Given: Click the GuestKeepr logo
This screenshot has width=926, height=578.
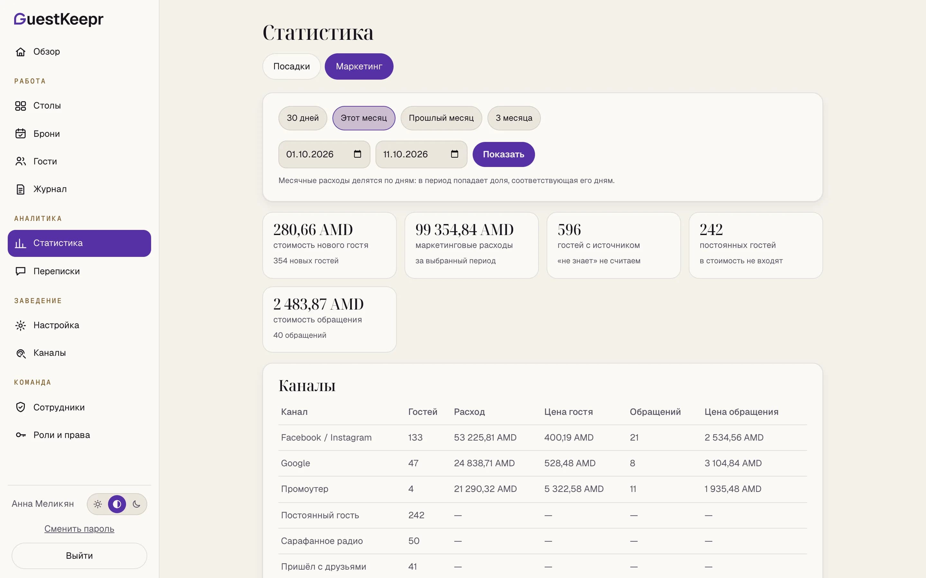Looking at the screenshot, I should click(59, 19).
